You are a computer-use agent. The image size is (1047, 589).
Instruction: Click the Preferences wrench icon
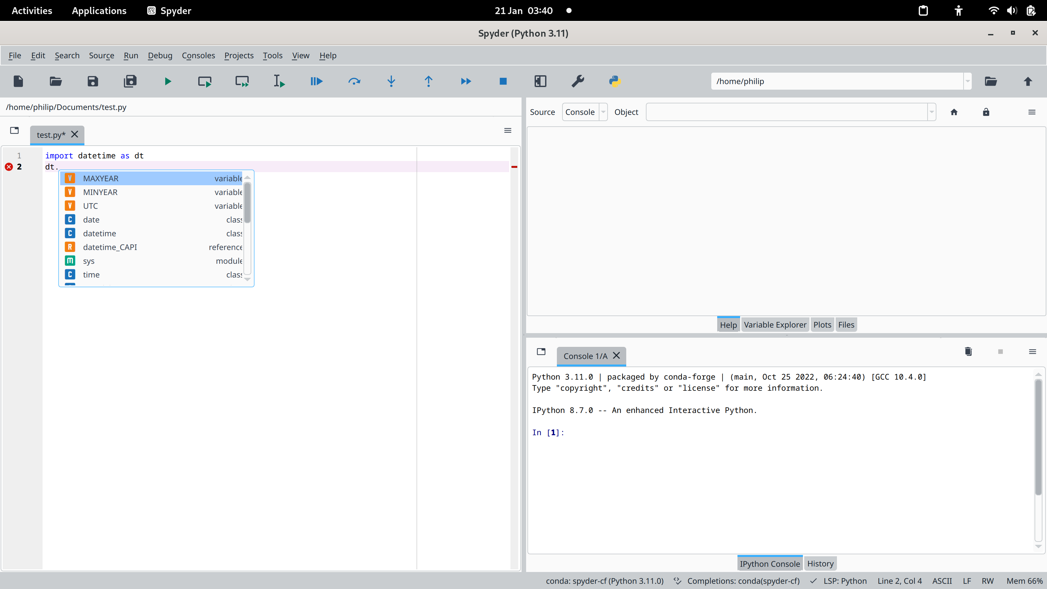(x=577, y=80)
